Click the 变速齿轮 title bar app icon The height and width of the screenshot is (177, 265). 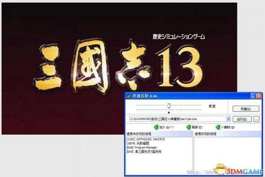129,96
